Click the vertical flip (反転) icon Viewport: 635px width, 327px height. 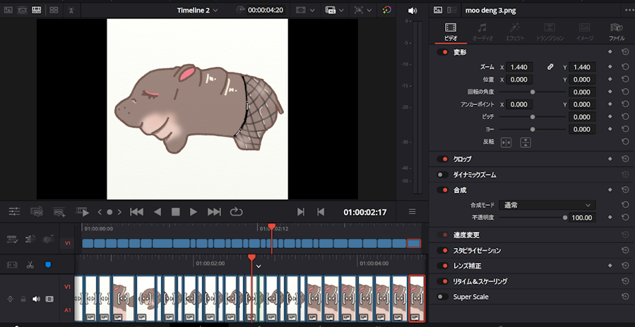point(526,142)
